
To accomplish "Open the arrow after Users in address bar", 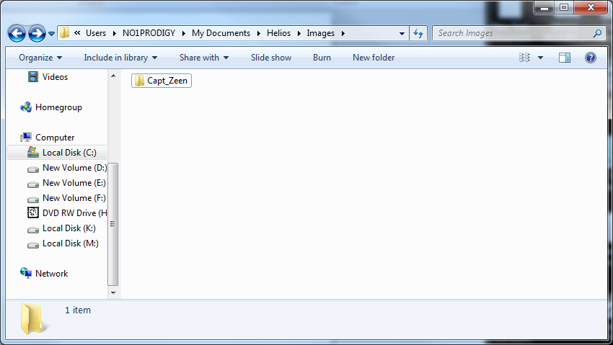I will coord(114,34).
